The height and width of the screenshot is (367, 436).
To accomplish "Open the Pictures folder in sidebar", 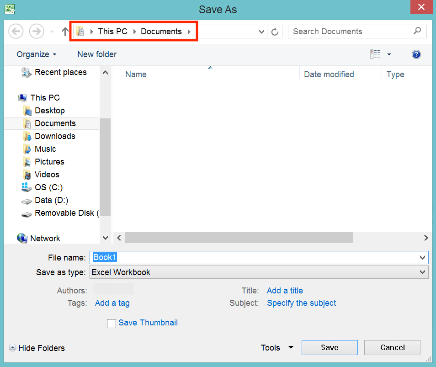I will 49,162.
